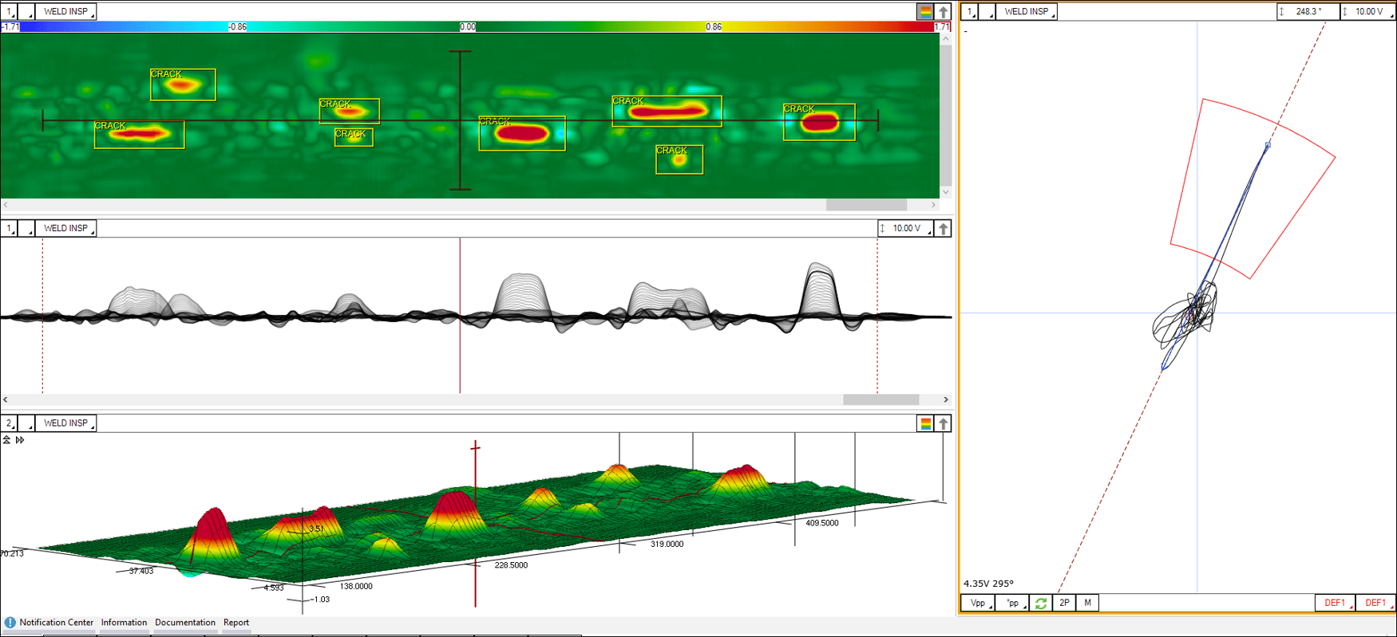1397x637 pixels.
Task: Open channel 1 dropdown in impedance panel
Action: 970,12
